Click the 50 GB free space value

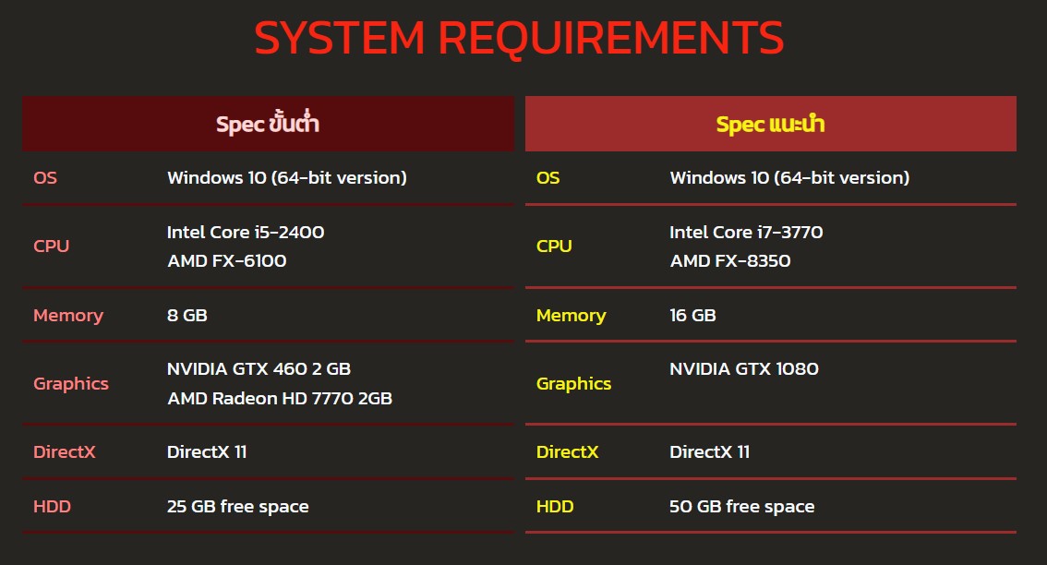click(742, 506)
